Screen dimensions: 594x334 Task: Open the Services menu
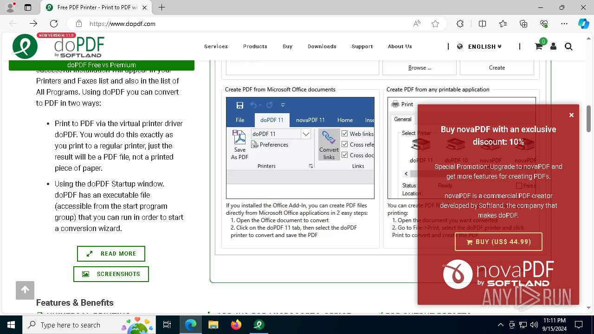[216, 46]
